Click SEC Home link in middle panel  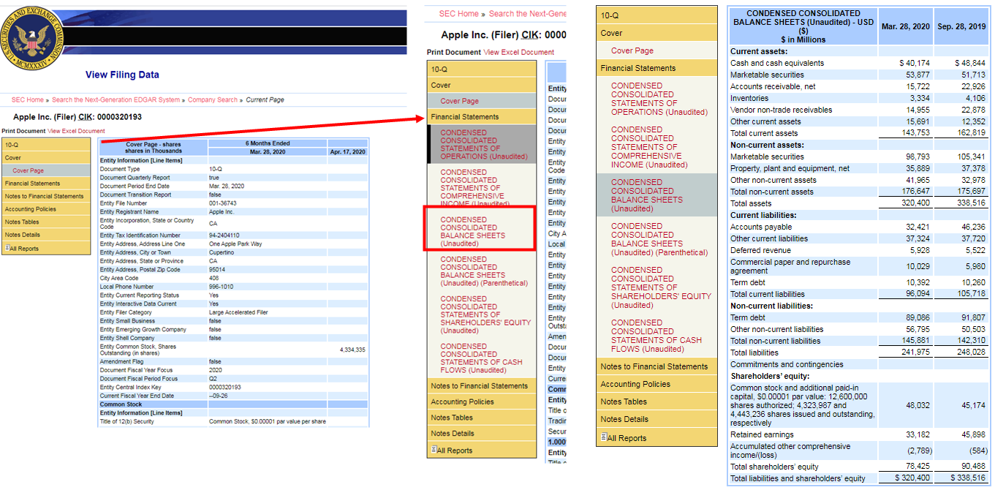[x=458, y=13]
